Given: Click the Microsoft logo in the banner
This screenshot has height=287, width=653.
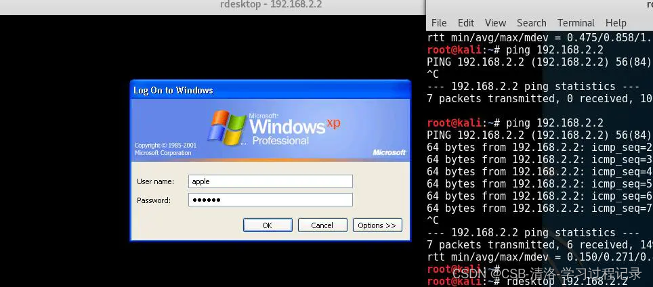Looking at the screenshot, I should (389, 152).
